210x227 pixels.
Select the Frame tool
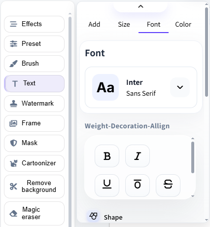click(34, 123)
